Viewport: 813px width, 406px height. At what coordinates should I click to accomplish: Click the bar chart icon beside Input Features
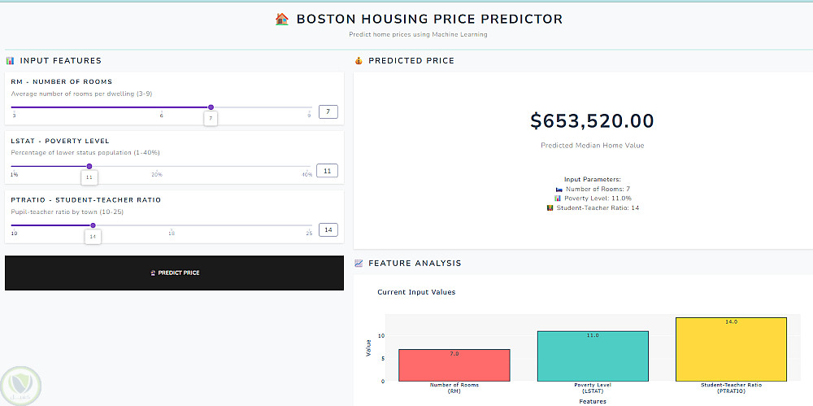click(x=10, y=61)
